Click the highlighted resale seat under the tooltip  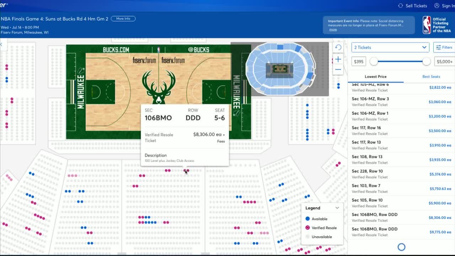(186, 171)
